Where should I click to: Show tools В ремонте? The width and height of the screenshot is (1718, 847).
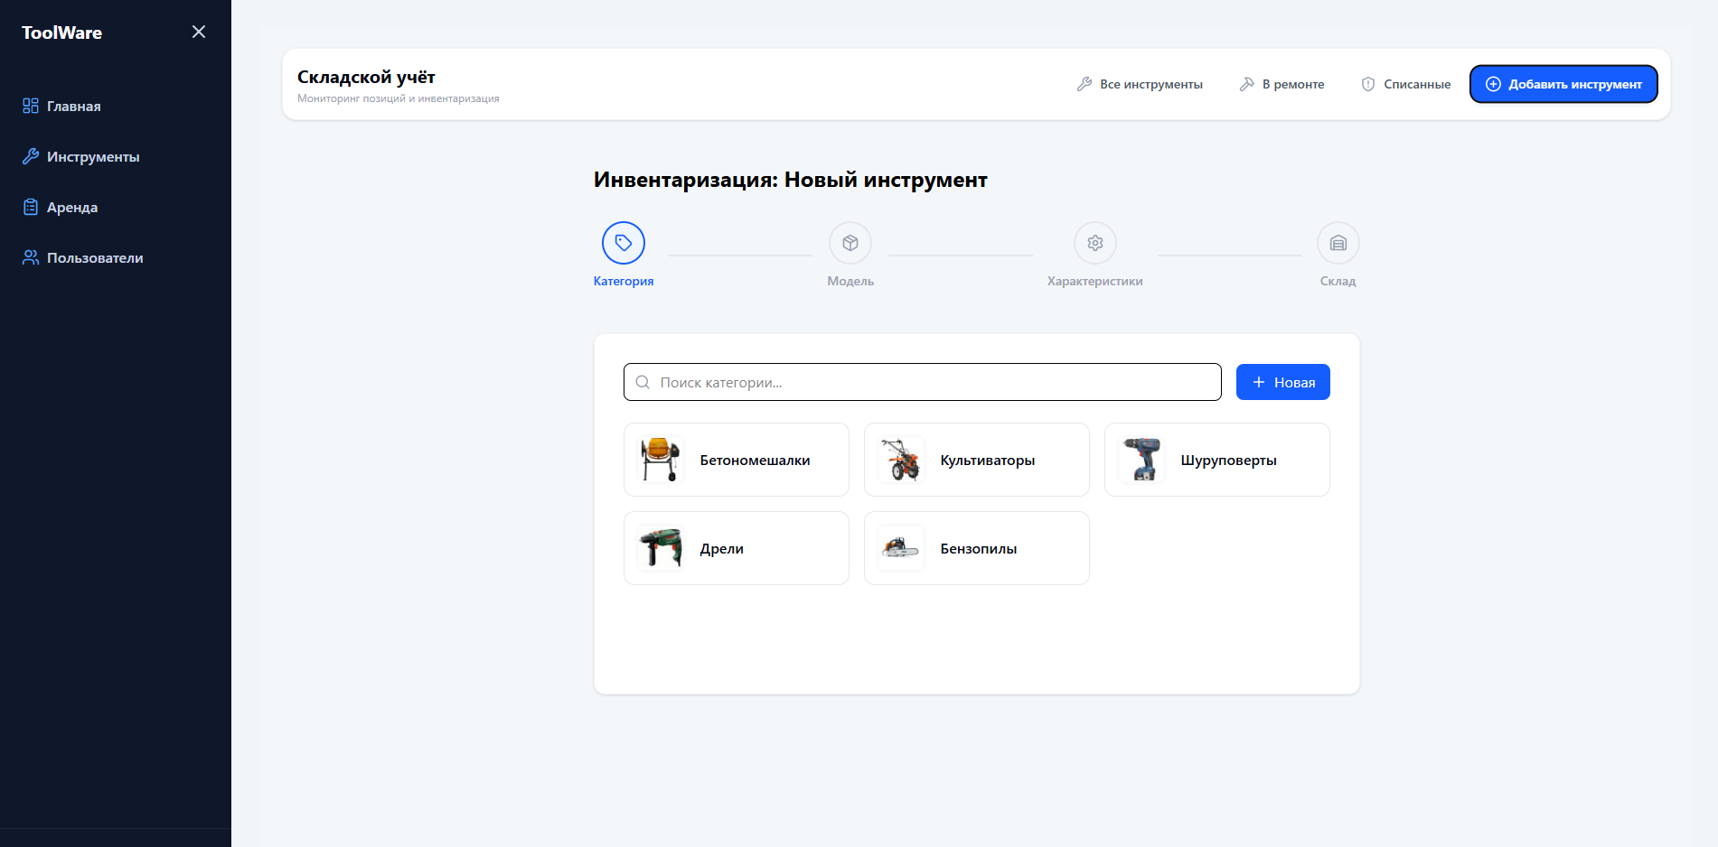(1281, 84)
